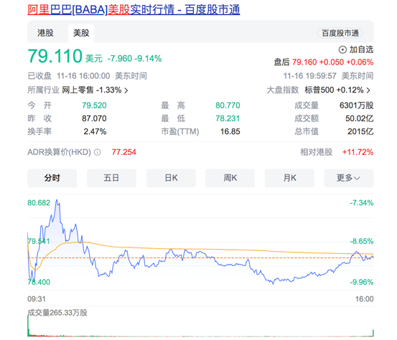The height and width of the screenshot is (340, 397).
Task: Click 市盈(TTM) value 16.85
Action: (x=230, y=131)
